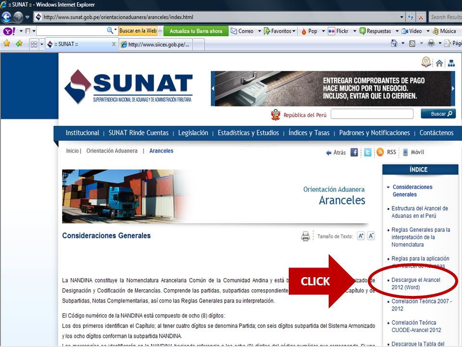Expand the Favoritos dropdown in Yahoo toolbar
462x347 pixels.
[x=294, y=31]
